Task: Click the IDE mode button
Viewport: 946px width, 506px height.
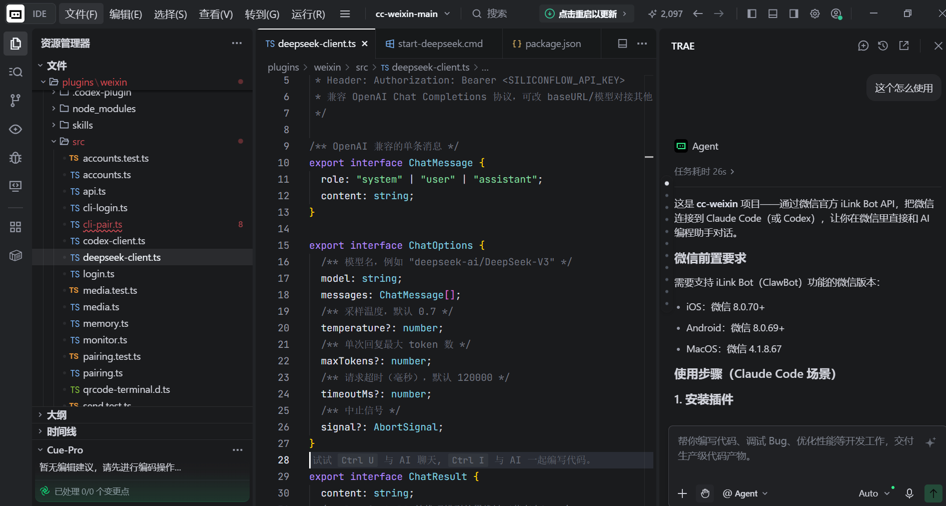Action: coord(40,14)
